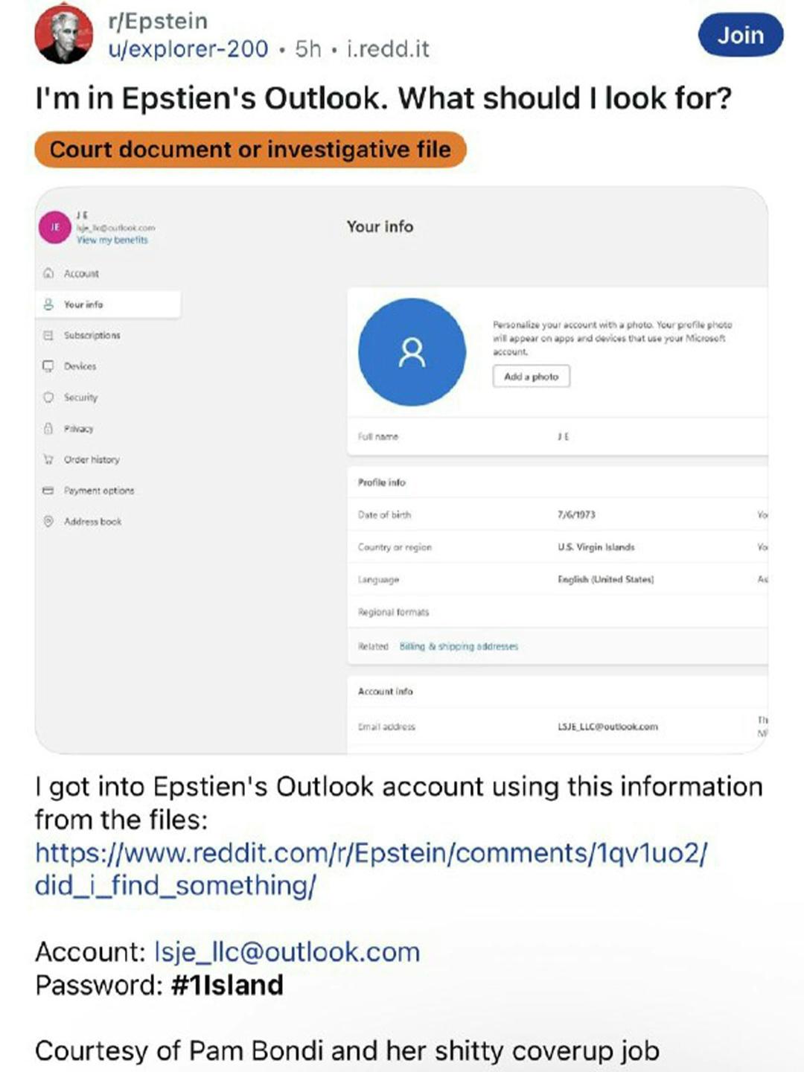Click the Date of birth row
Image resolution: width=804 pixels, height=1072 pixels.
557,514
